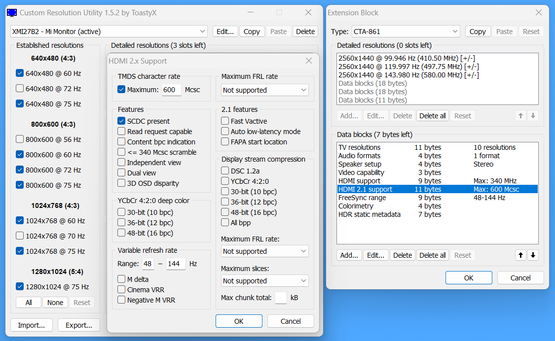Enable Auto low-latency mode
555x341 pixels.
tap(225, 132)
